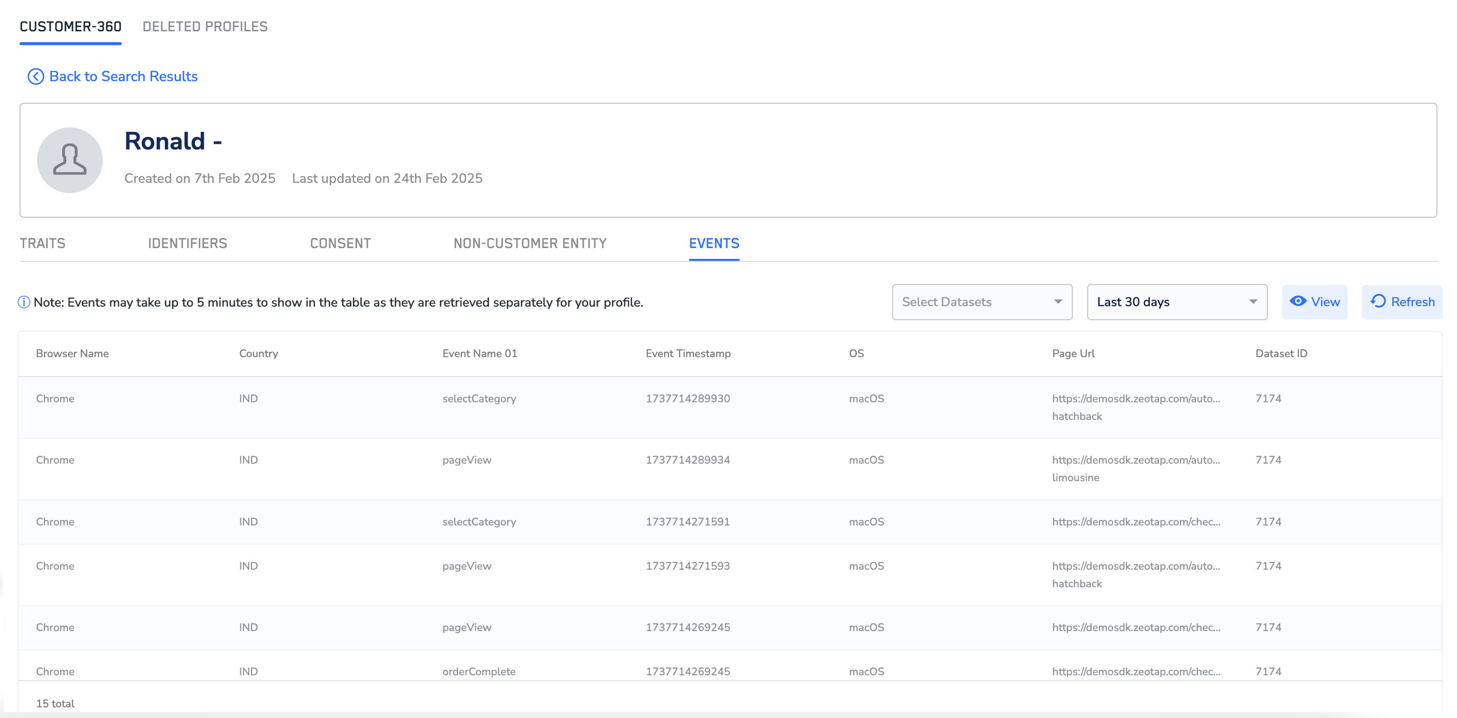
Task: Click the Browser Name column header
Action: 72,353
